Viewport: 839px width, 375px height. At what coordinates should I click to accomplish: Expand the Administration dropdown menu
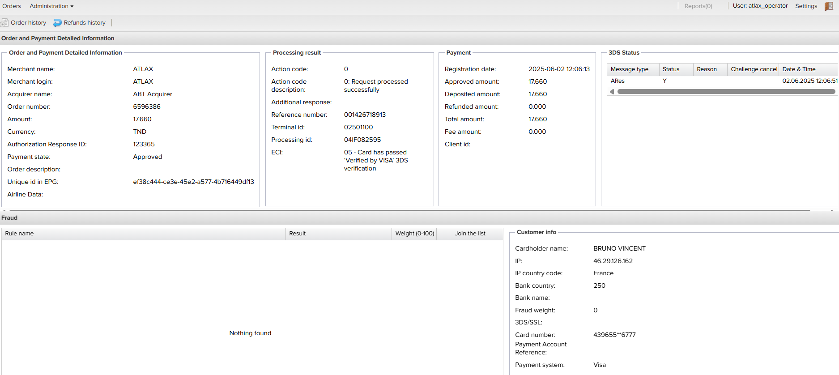(51, 6)
